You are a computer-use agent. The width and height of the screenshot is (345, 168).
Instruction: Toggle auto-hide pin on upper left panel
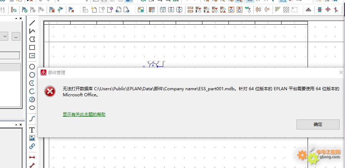[x=16, y=18]
